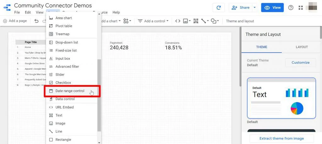Click the Men's T-Shirts table row
Image resolution: width=322 pixels, height=144 pixels.
pyautogui.click(x=31, y=58)
